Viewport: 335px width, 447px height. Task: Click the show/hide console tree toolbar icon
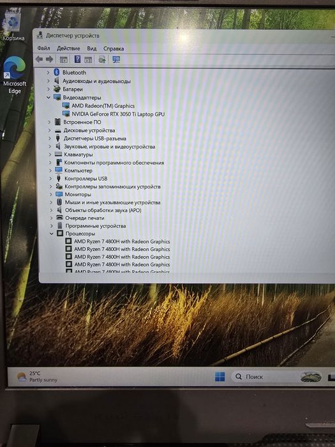tap(64, 59)
